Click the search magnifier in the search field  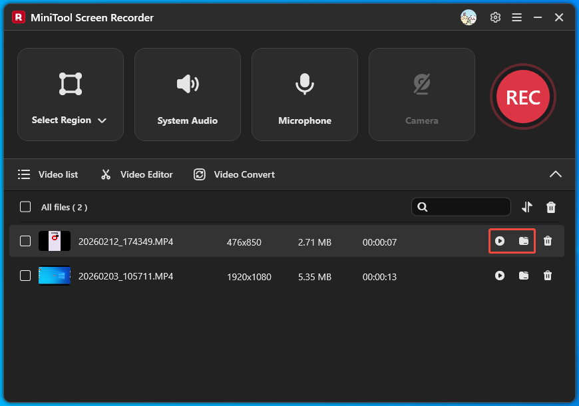click(423, 207)
